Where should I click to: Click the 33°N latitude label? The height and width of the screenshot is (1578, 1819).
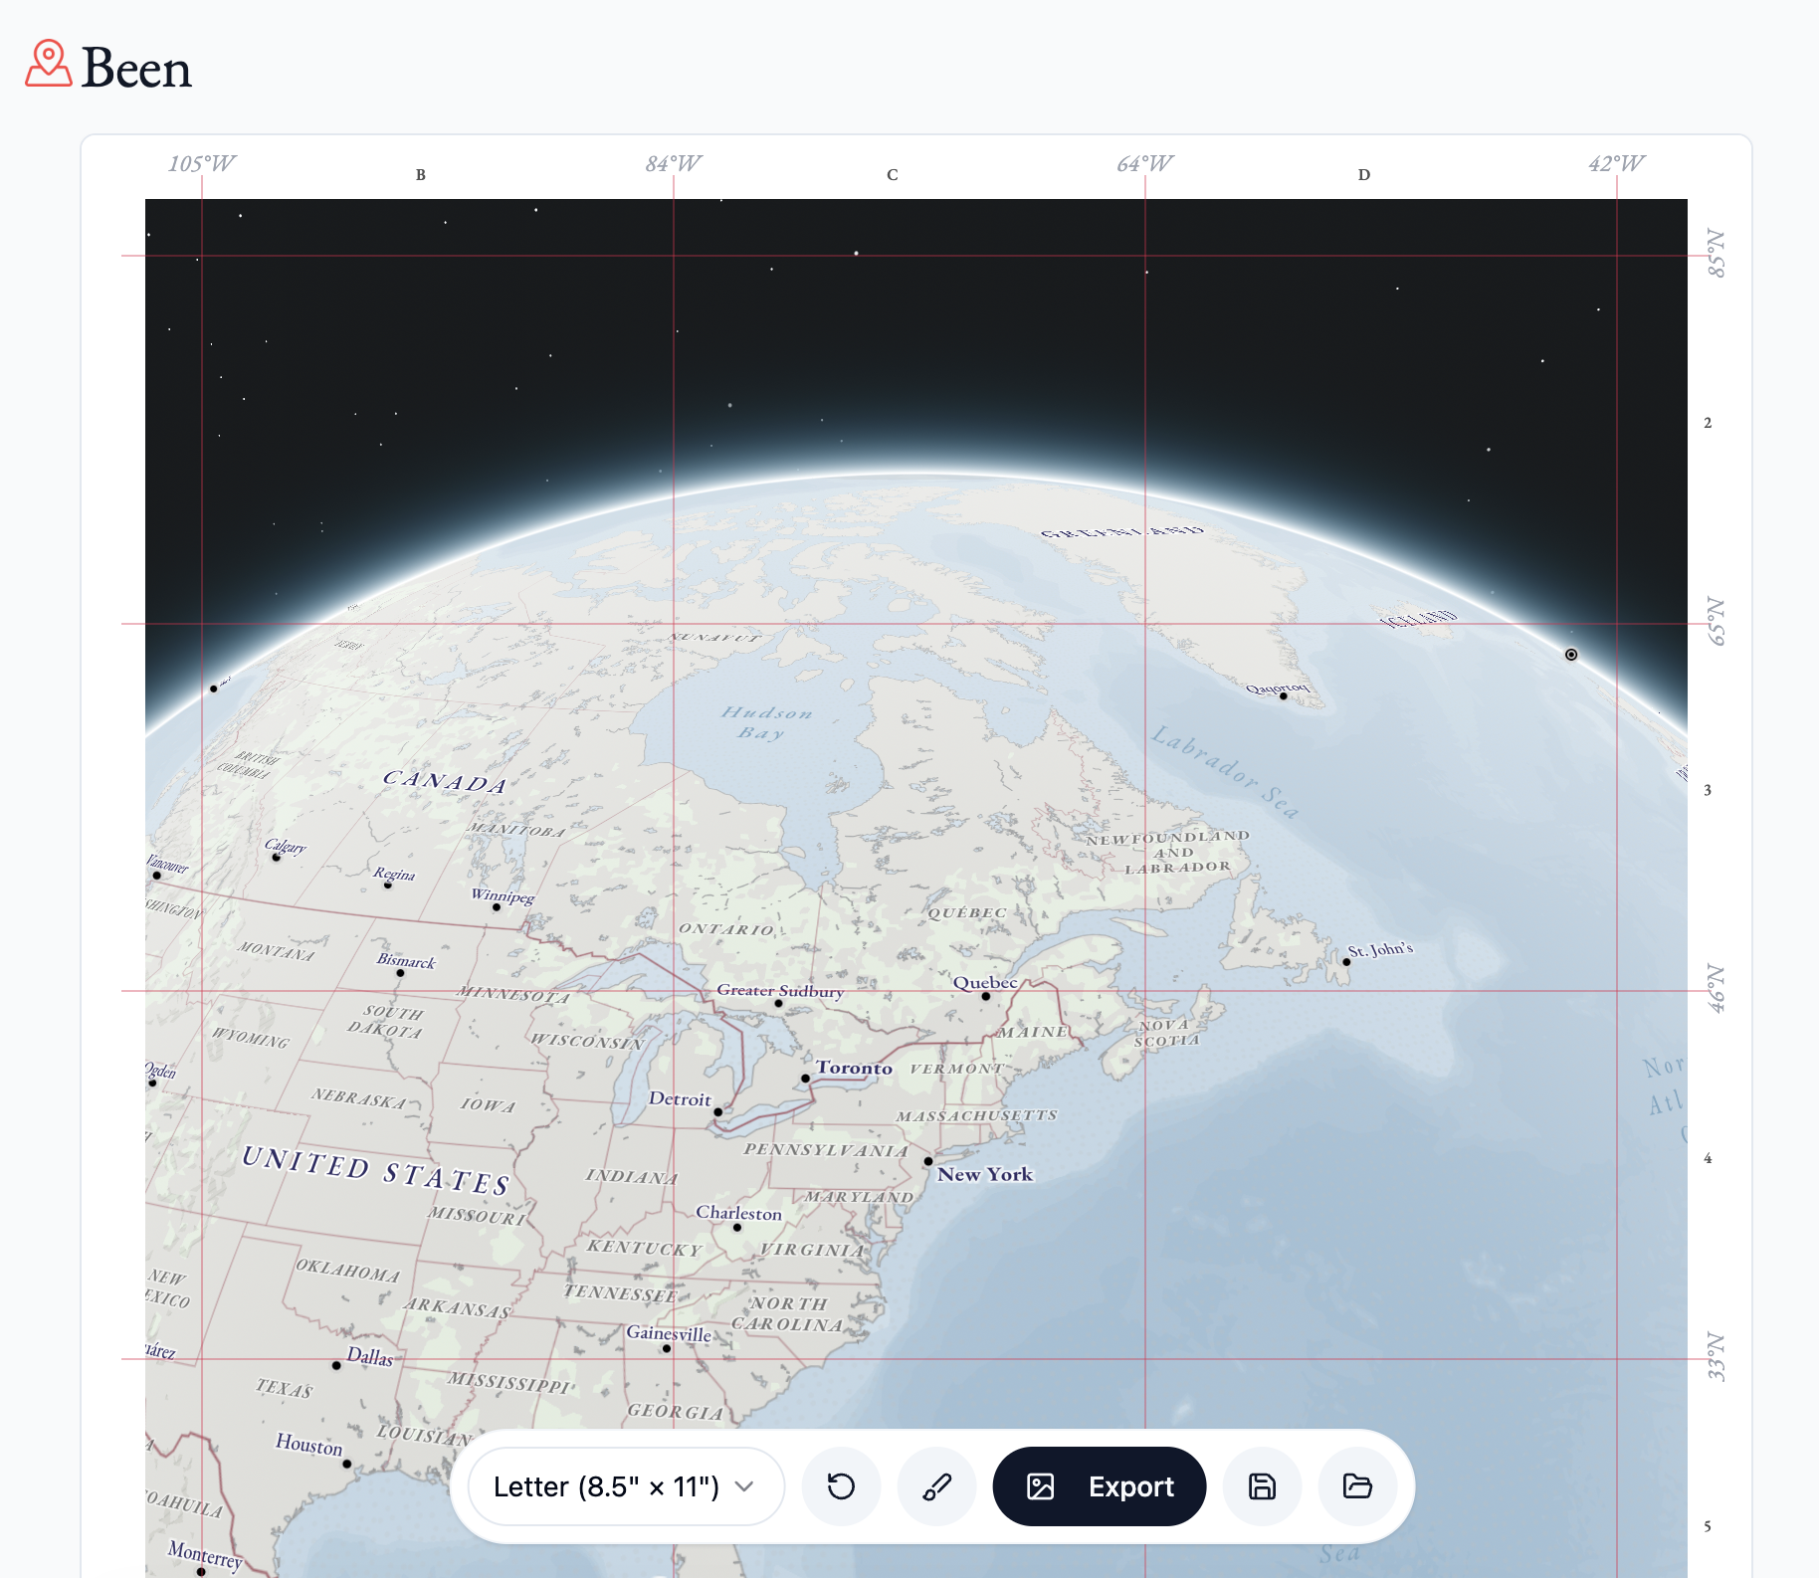click(1717, 1357)
